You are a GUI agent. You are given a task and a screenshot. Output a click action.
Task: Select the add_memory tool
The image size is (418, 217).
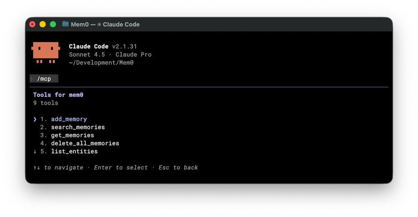click(x=69, y=119)
